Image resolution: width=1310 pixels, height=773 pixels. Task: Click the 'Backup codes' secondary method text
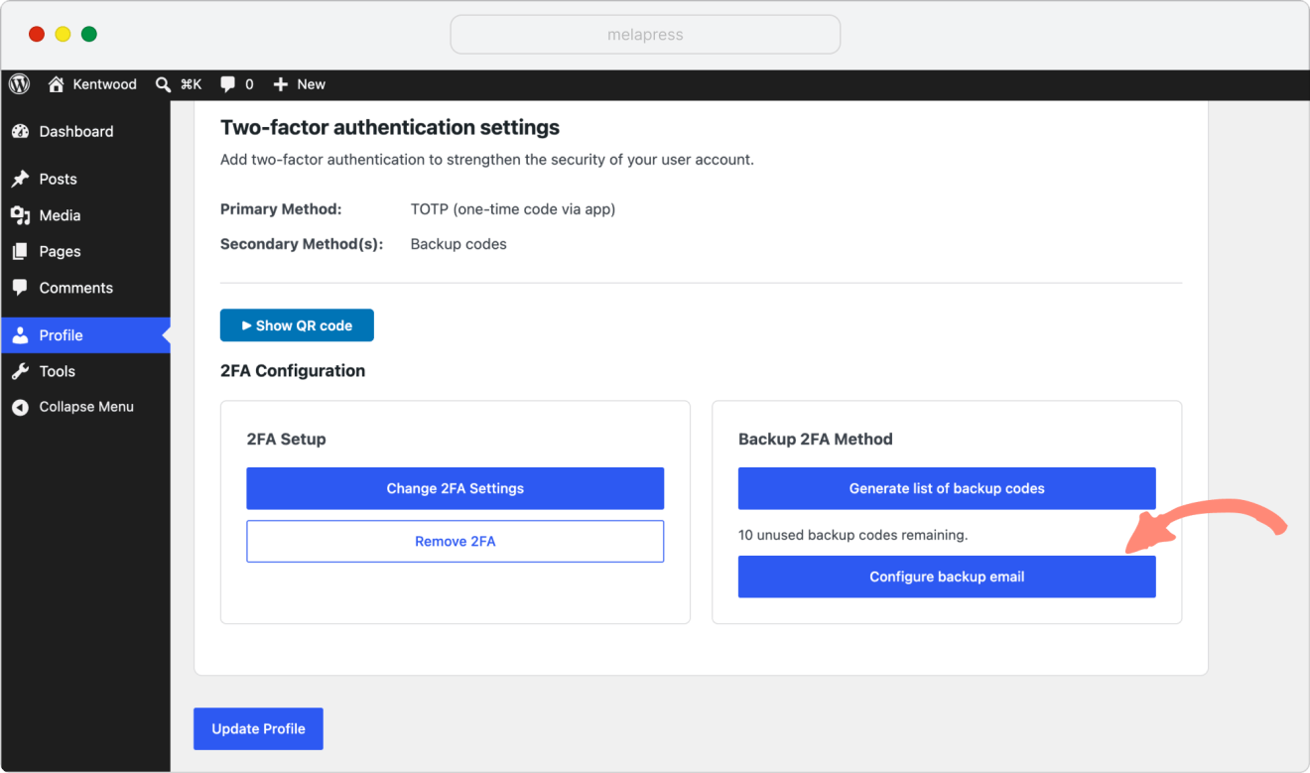point(458,244)
